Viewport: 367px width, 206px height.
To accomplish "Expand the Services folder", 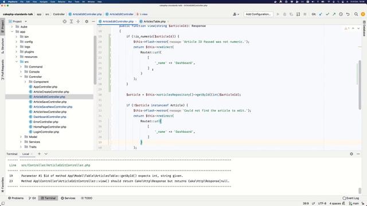I will (x=21, y=142).
